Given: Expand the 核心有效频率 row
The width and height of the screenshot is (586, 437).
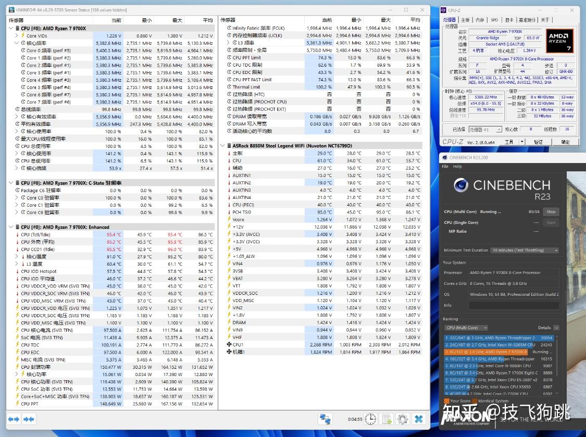Looking at the screenshot, I should pyautogui.click(x=17, y=117).
